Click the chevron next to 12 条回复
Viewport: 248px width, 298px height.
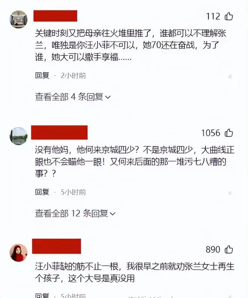pyautogui.click(x=113, y=214)
